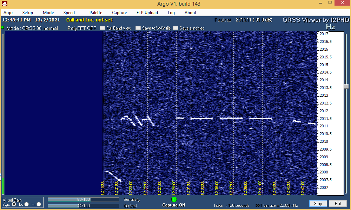Click the 'QRSS Viewer by I2PHD' title text
The image size is (351, 210).
coord(316,20)
